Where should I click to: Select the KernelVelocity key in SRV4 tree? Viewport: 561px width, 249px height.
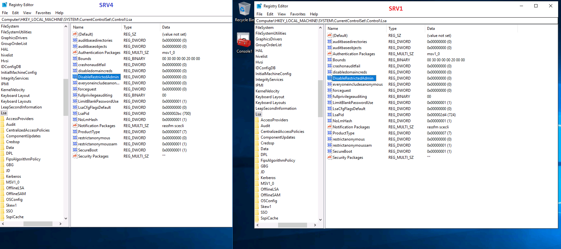(13, 90)
